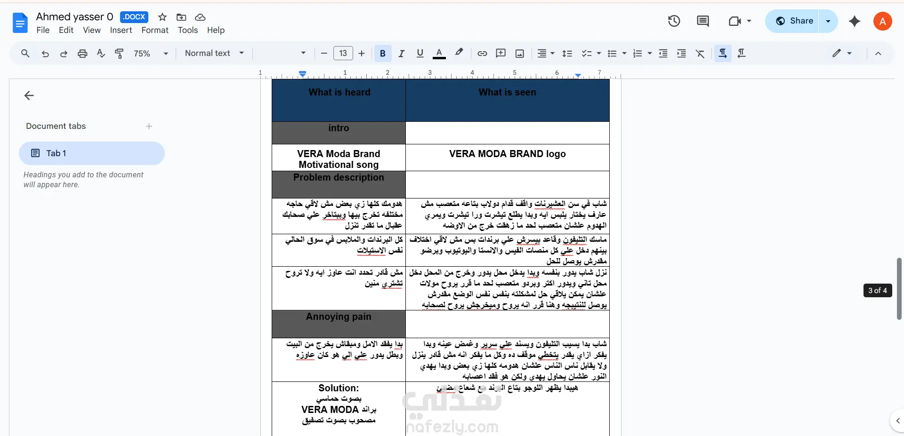Screen dimensions: 904x436
Task: Toggle underline formatting
Action: pos(420,54)
